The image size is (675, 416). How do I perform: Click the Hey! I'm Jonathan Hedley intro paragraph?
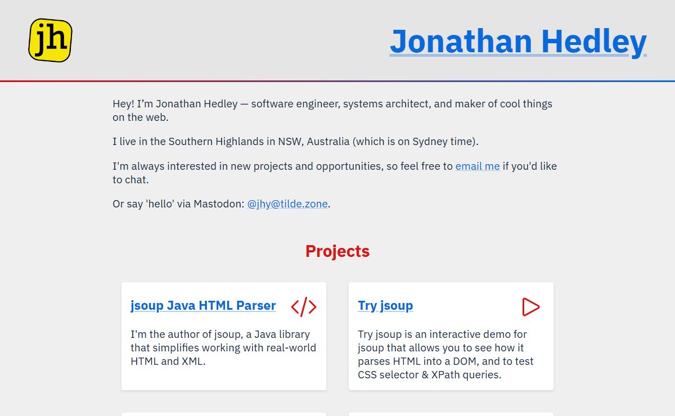[x=332, y=111]
